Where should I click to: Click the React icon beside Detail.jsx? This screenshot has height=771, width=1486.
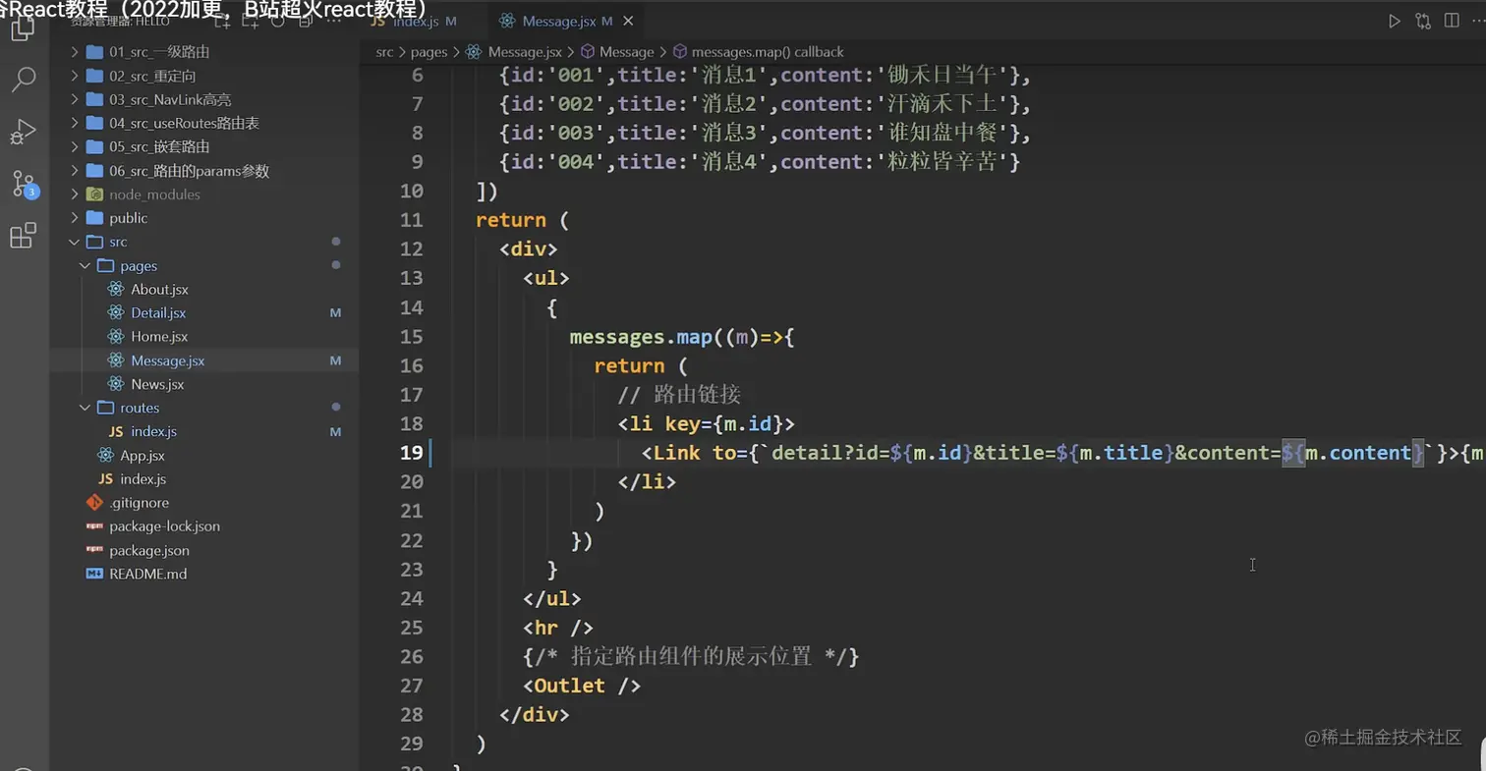coord(116,312)
